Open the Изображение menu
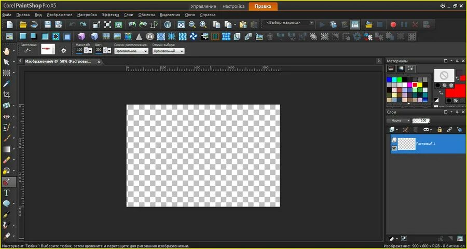This screenshot has height=249, width=467. pos(59,15)
